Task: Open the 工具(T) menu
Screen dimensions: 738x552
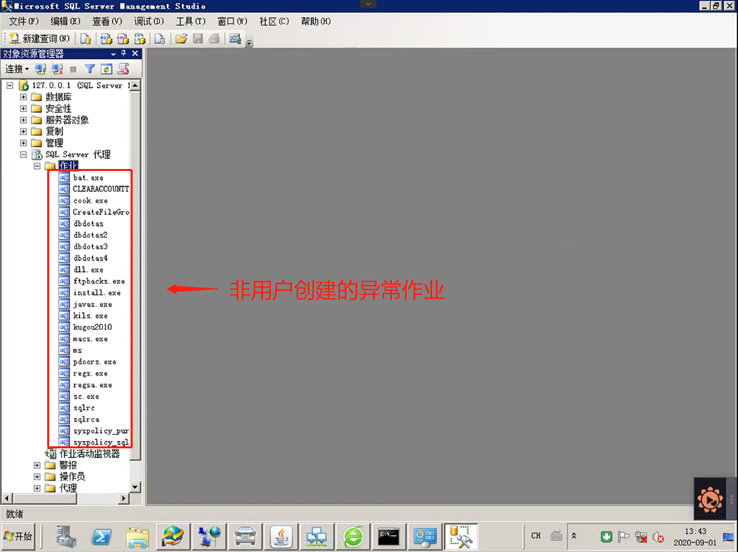Action: [191, 21]
